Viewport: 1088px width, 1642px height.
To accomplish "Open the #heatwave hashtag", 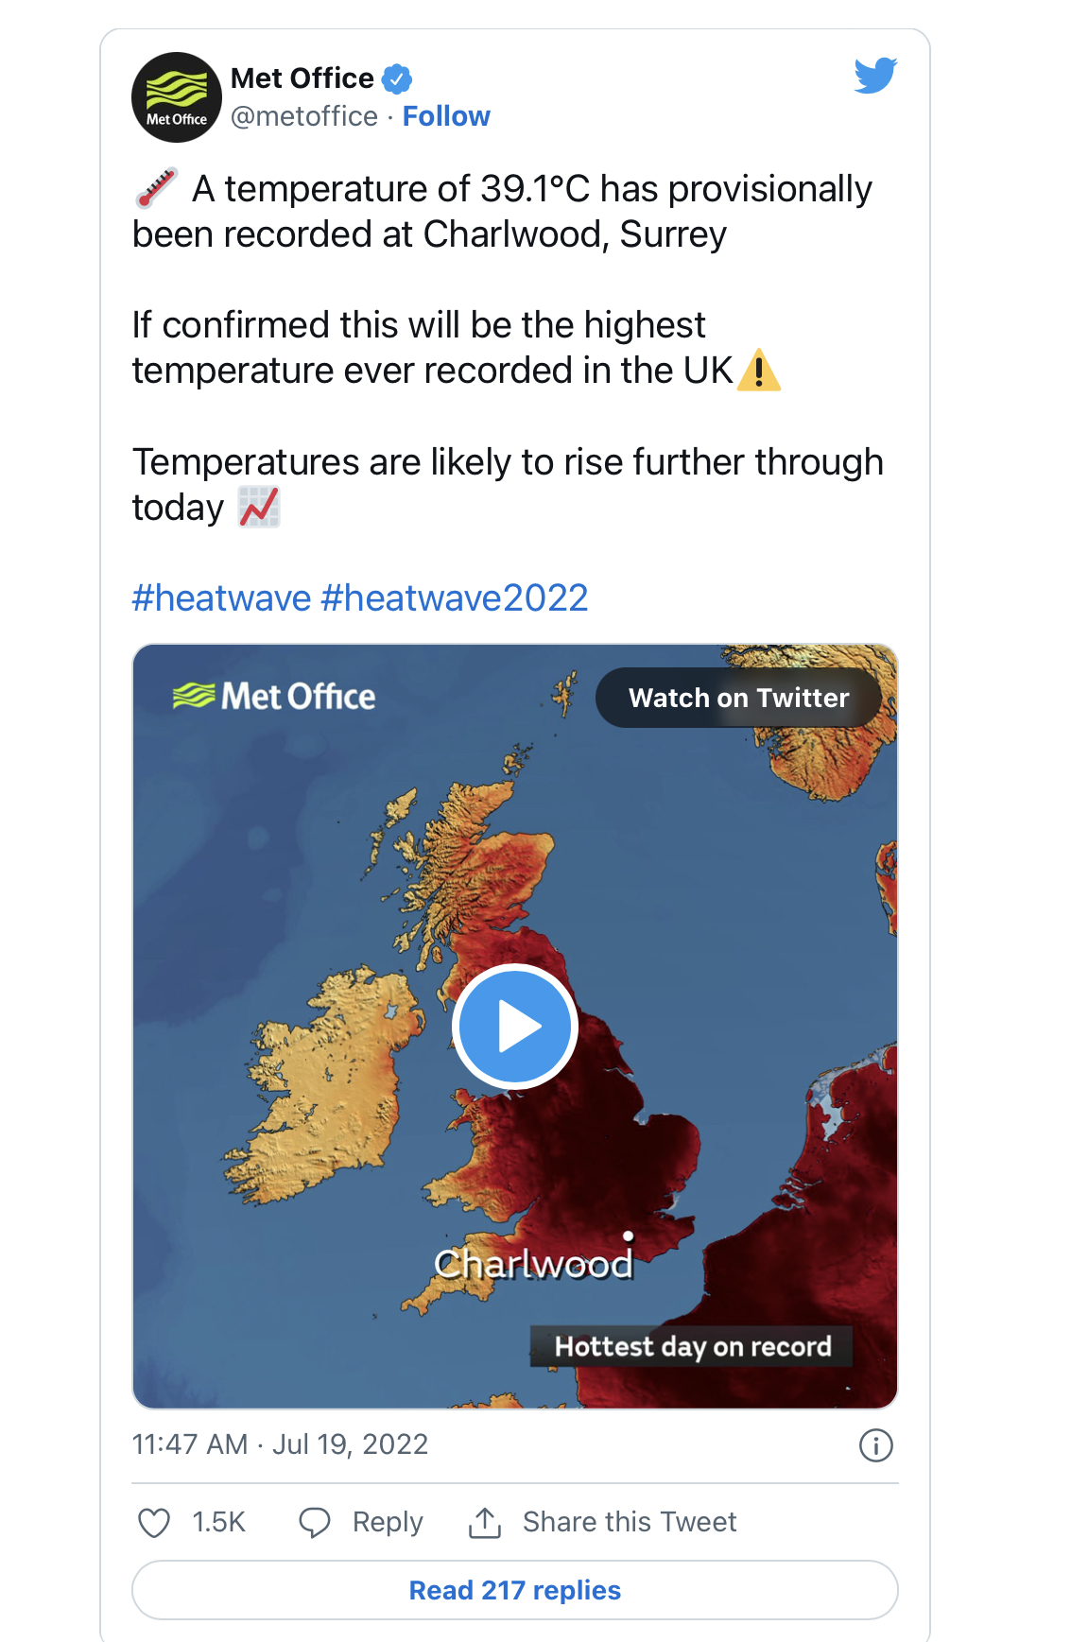I will click(221, 598).
